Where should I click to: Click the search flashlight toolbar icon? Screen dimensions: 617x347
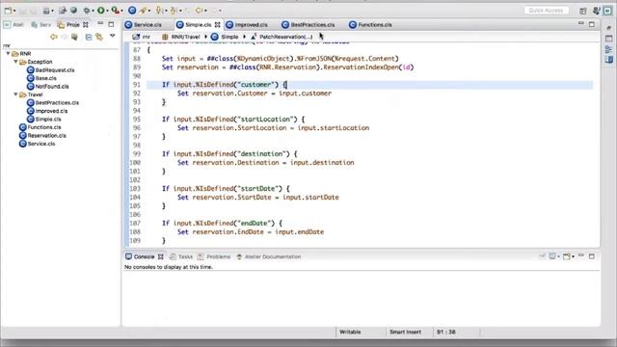(x=143, y=11)
